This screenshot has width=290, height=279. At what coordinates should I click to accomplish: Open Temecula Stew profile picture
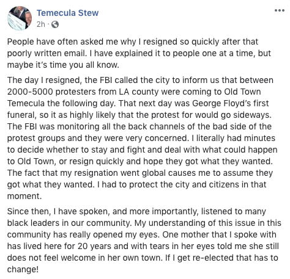(20, 18)
